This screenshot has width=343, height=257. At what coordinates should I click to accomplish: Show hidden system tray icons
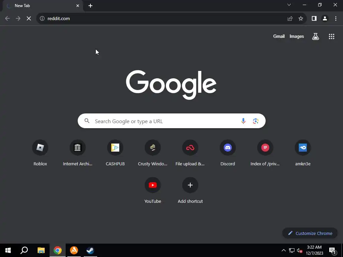click(283, 250)
